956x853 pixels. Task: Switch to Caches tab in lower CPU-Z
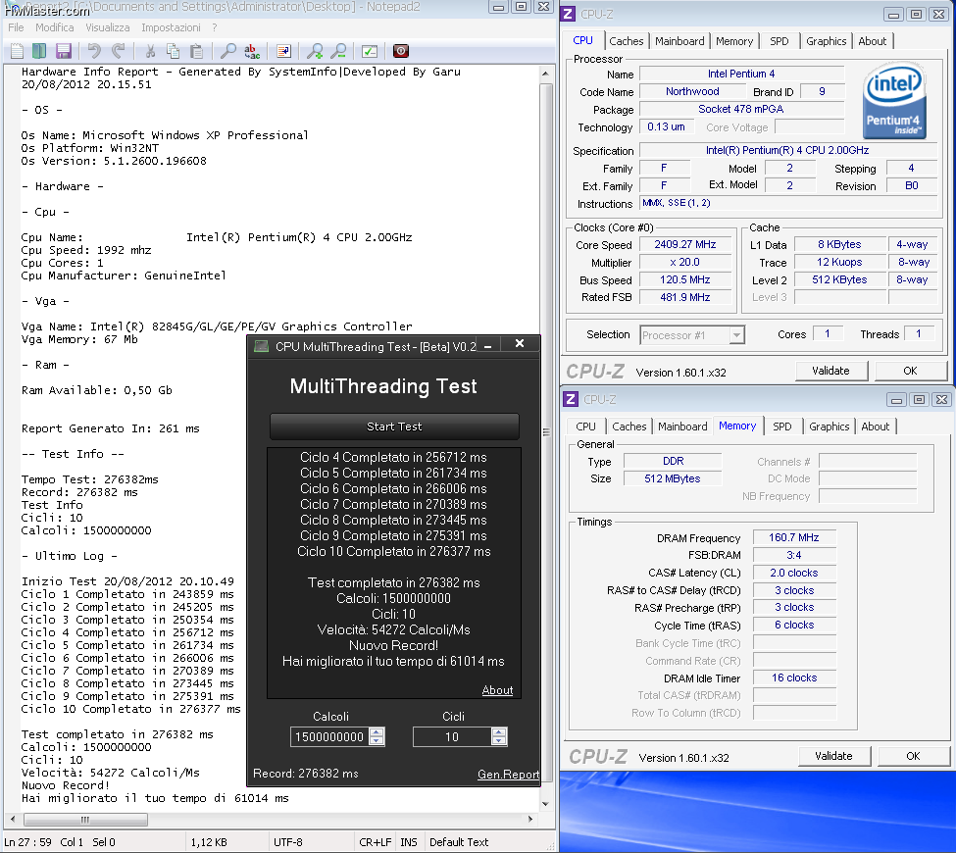[x=629, y=426]
